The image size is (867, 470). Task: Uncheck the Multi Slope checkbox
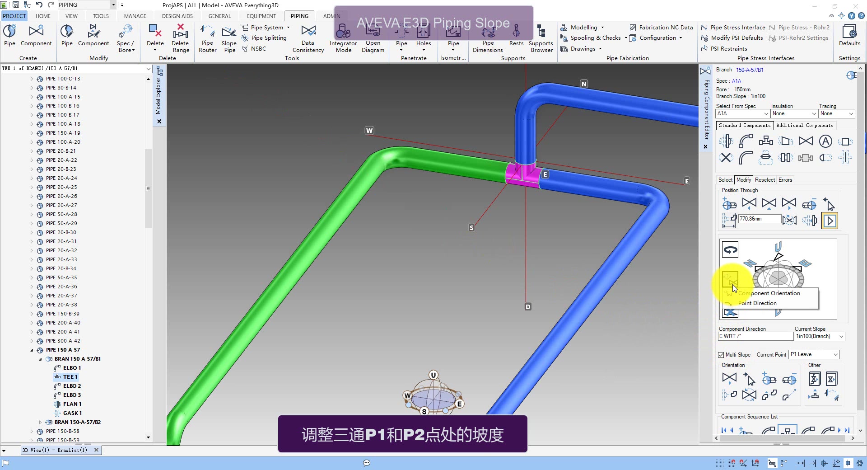click(x=720, y=354)
